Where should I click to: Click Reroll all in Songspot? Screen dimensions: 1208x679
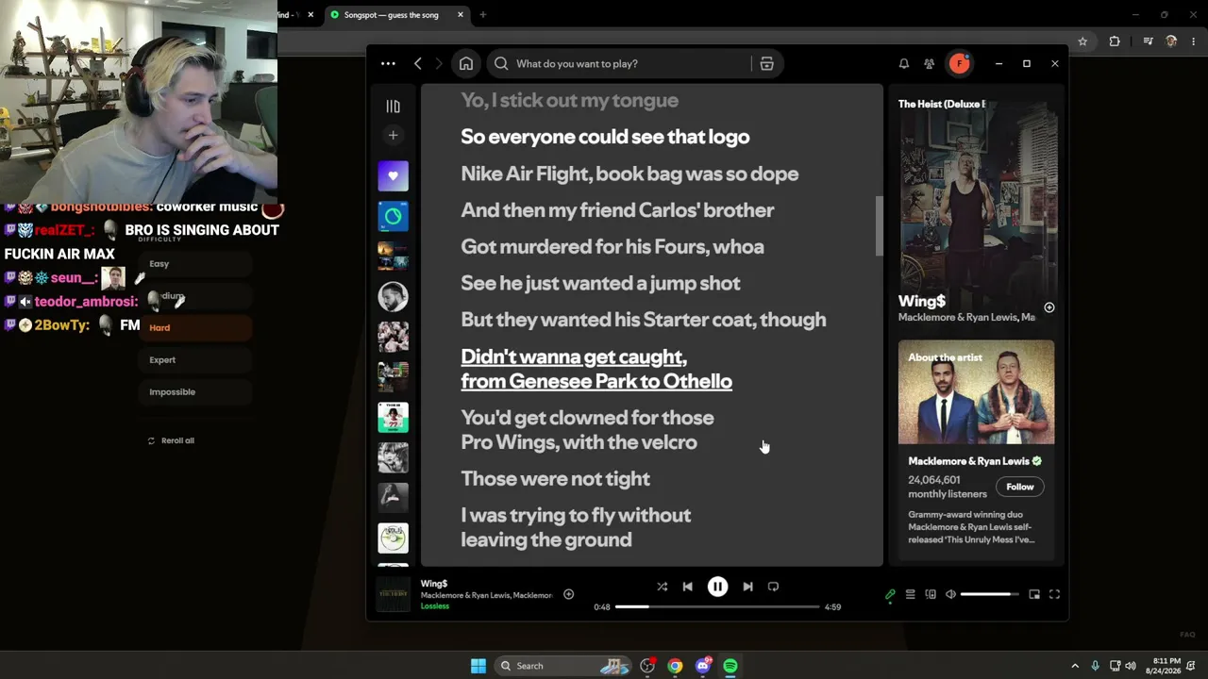pyautogui.click(x=172, y=440)
